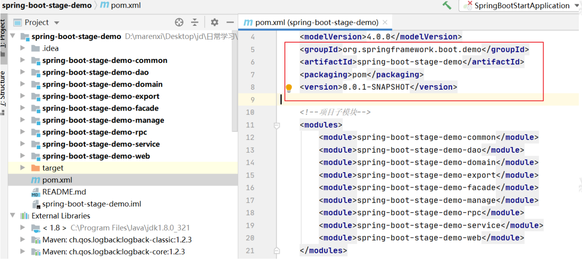
Task: Open the Structure side tool window
Action: pos(3,89)
